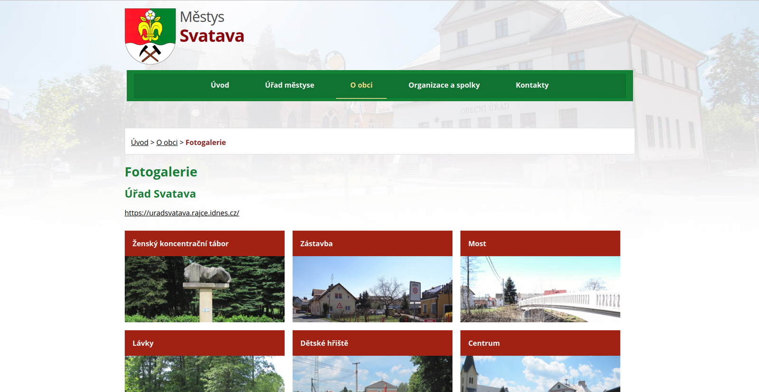Screen dimensions: 759x392
Task: Open the Lávky gallery title
Action: (143, 343)
